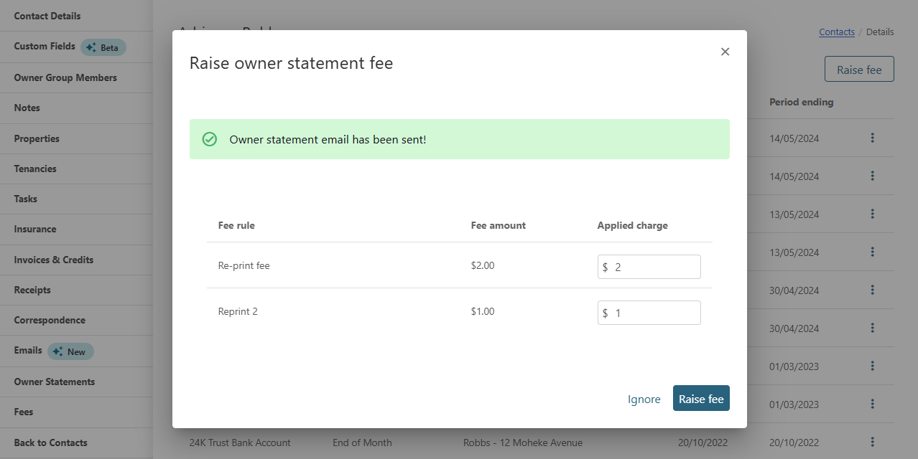
Task: Open the Contacts breadcrumb link
Action: (x=836, y=32)
